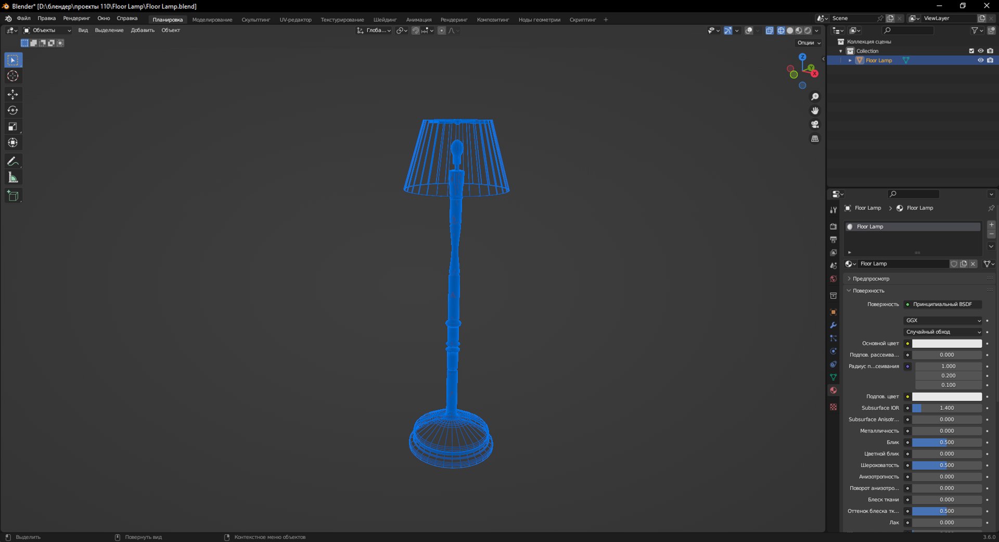Open the GGX distribution dropdown
Viewport: 999px width, 542px height.
(x=943, y=320)
